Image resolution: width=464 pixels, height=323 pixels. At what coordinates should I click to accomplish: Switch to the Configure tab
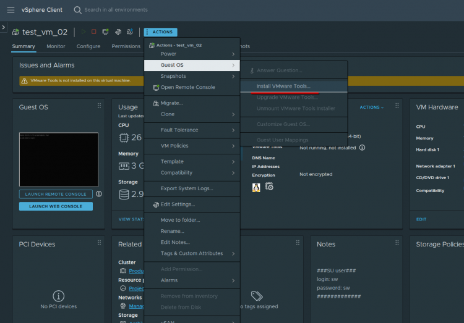click(88, 46)
